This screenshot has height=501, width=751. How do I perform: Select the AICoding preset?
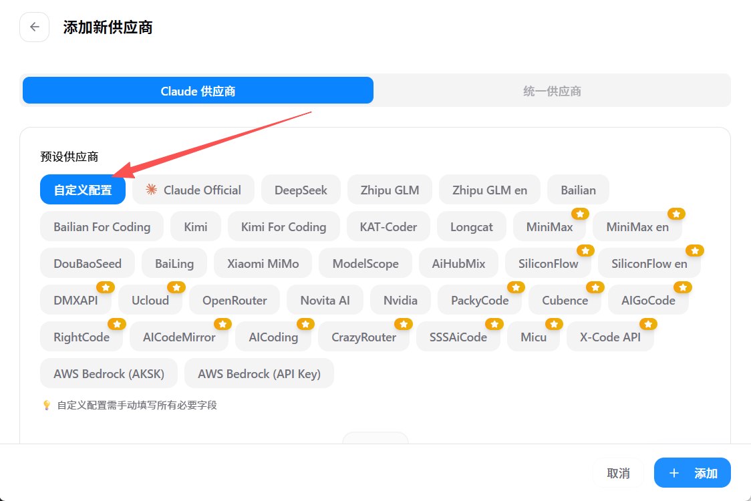coord(273,337)
